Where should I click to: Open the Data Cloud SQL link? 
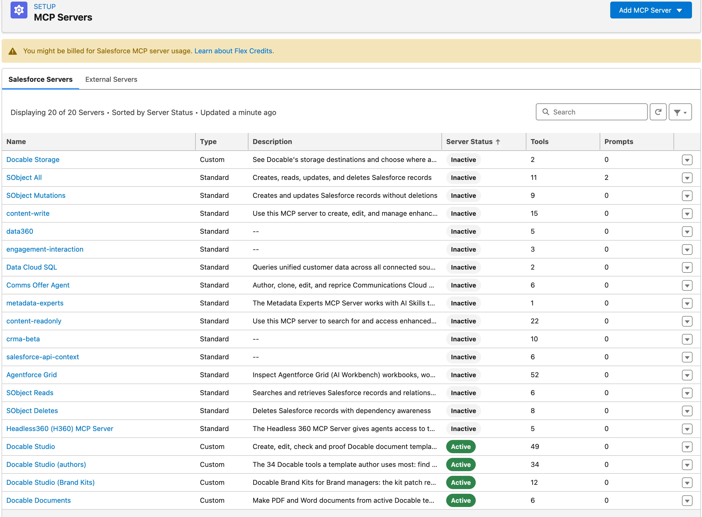[x=32, y=267]
